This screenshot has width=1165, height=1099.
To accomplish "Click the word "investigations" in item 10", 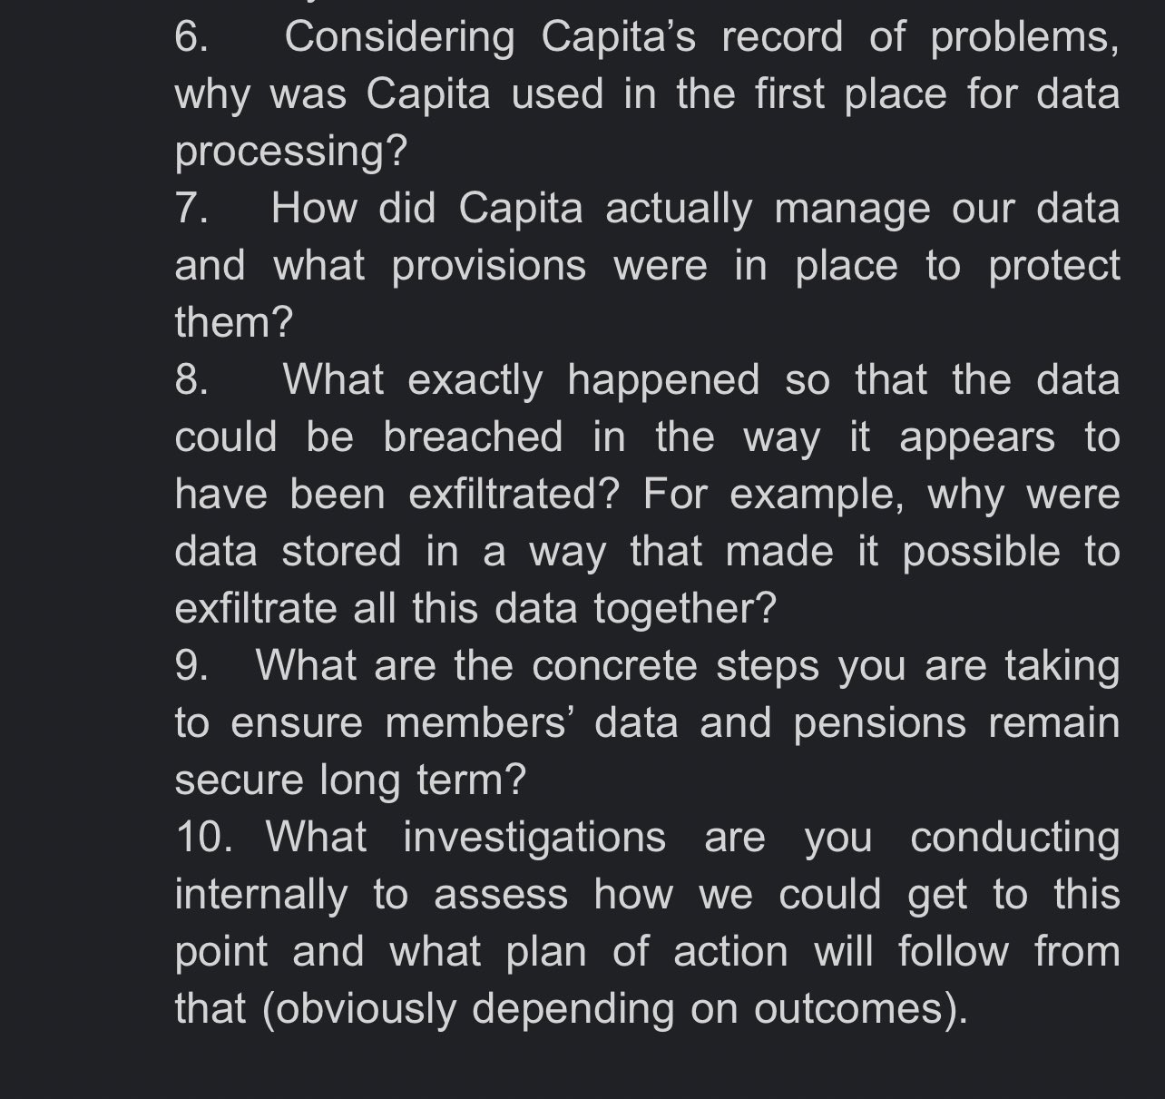I will (x=534, y=836).
